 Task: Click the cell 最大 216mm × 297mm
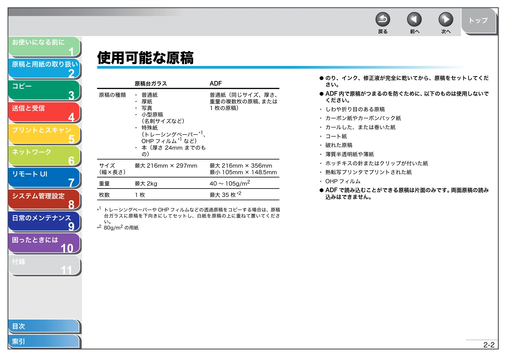[x=166, y=166]
